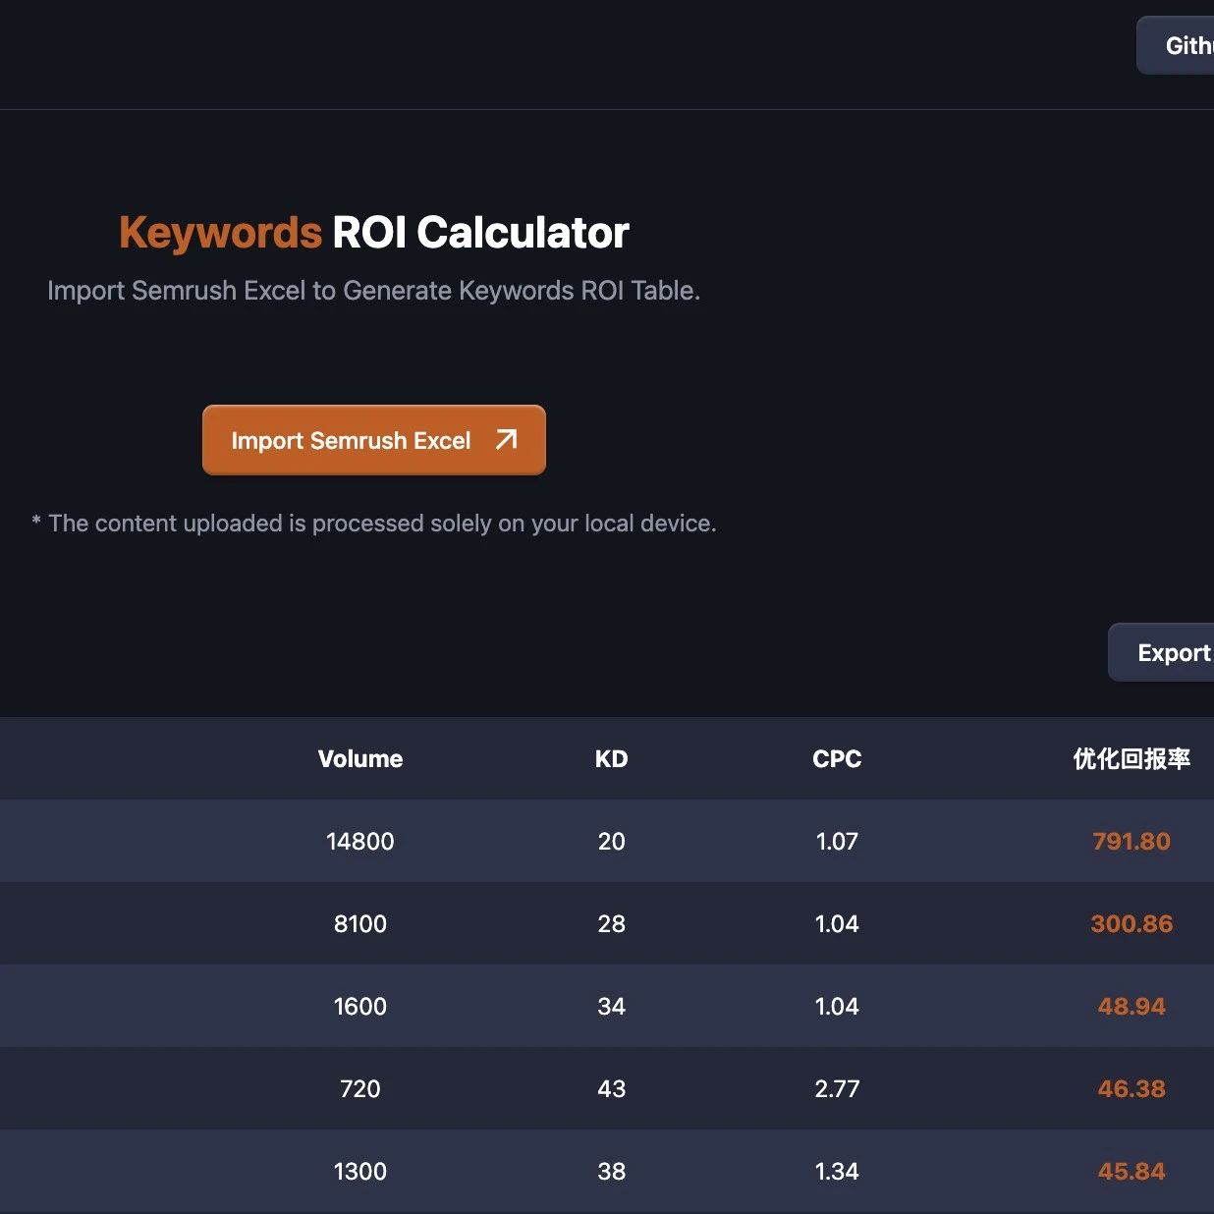This screenshot has width=1214, height=1214.
Task: Click the 优化回报率 column header
Action: (x=1131, y=758)
